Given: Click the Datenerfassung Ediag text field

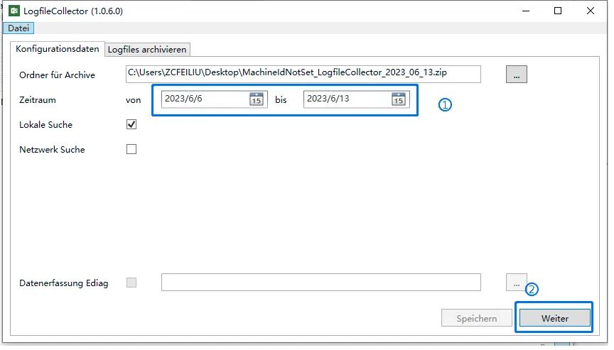Looking at the screenshot, I should click(x=321, y=283).
